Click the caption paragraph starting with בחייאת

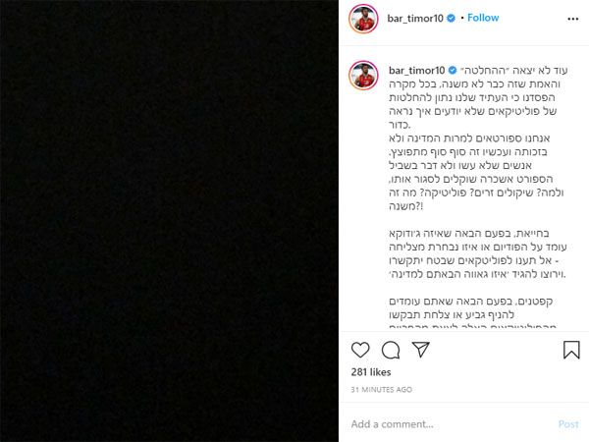tap(477, 253)
